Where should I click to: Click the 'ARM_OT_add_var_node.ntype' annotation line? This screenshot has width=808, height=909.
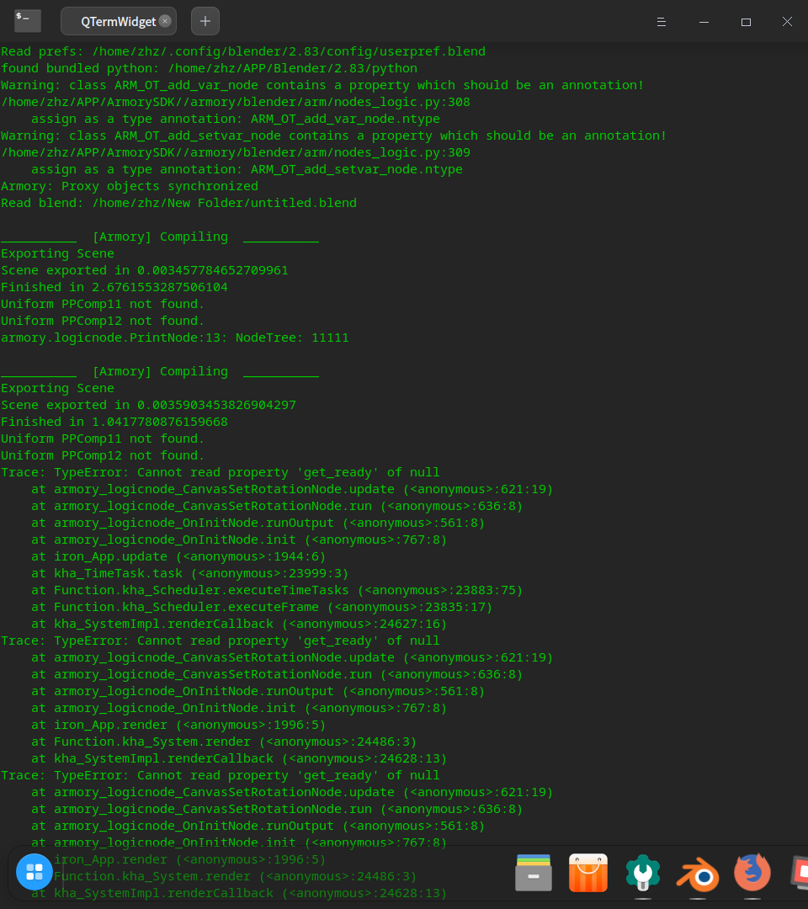click(x=236, y=119)
